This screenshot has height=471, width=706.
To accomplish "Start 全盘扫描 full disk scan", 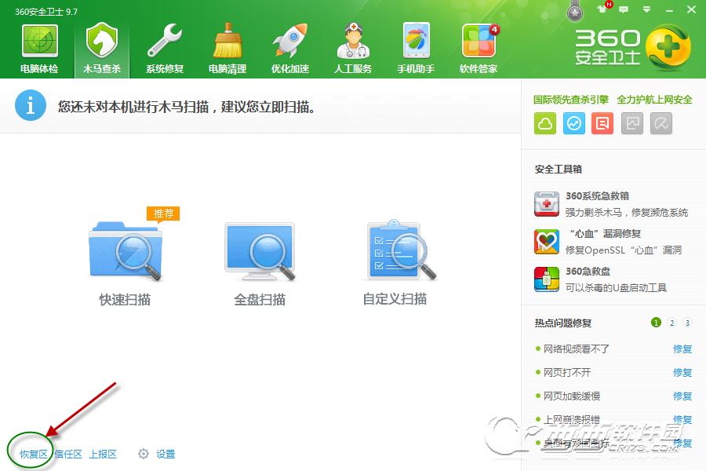I will 260,264.
